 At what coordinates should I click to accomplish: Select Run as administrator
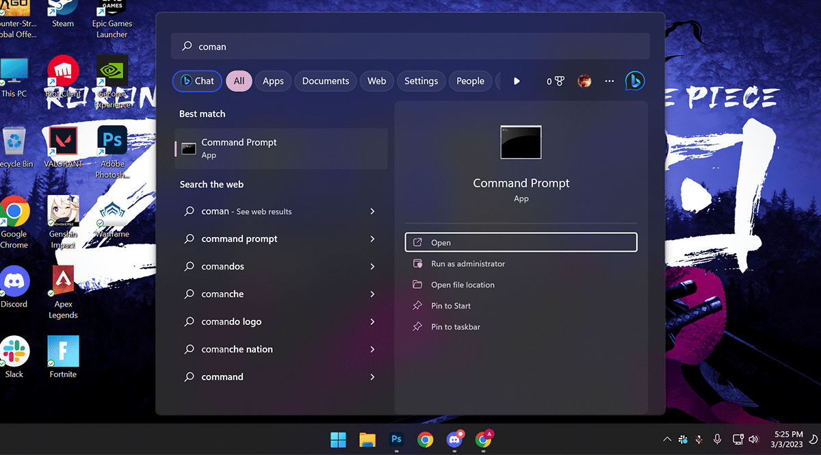468,263
